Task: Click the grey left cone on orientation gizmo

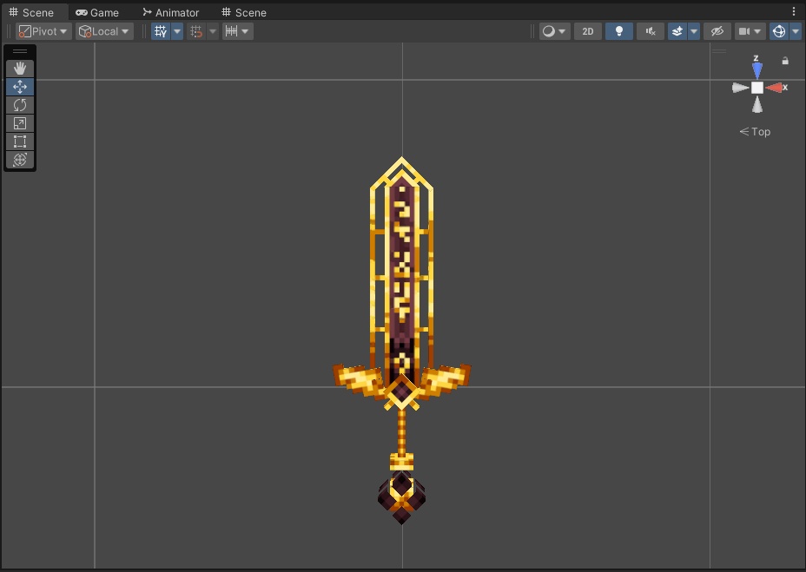Action: point(740,88)
